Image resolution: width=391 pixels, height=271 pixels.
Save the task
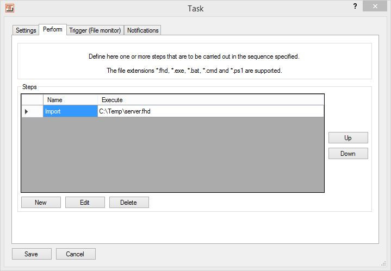click(32, 254)
